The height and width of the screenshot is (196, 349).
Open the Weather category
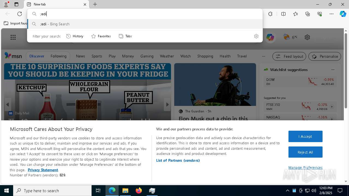[x=167, y=56]
